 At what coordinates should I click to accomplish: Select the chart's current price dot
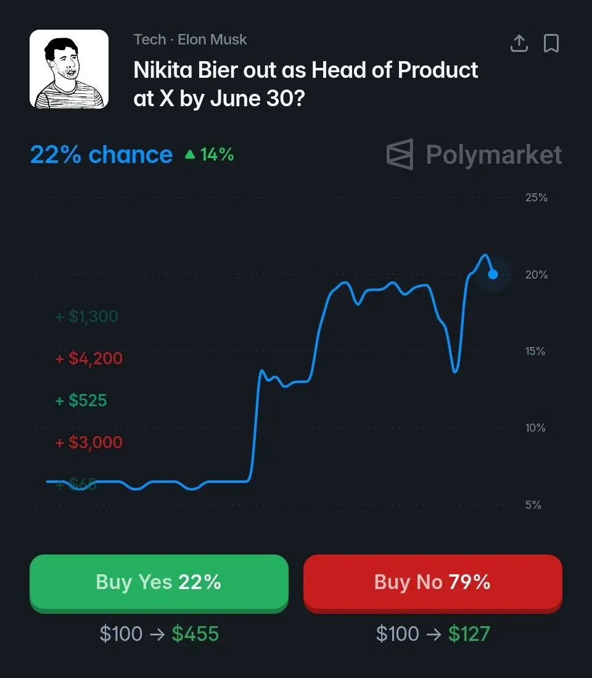(x=493, y=274)
